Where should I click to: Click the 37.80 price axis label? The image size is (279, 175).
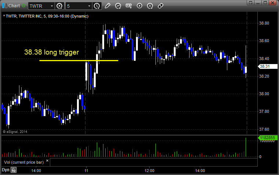tap(264, 111)
